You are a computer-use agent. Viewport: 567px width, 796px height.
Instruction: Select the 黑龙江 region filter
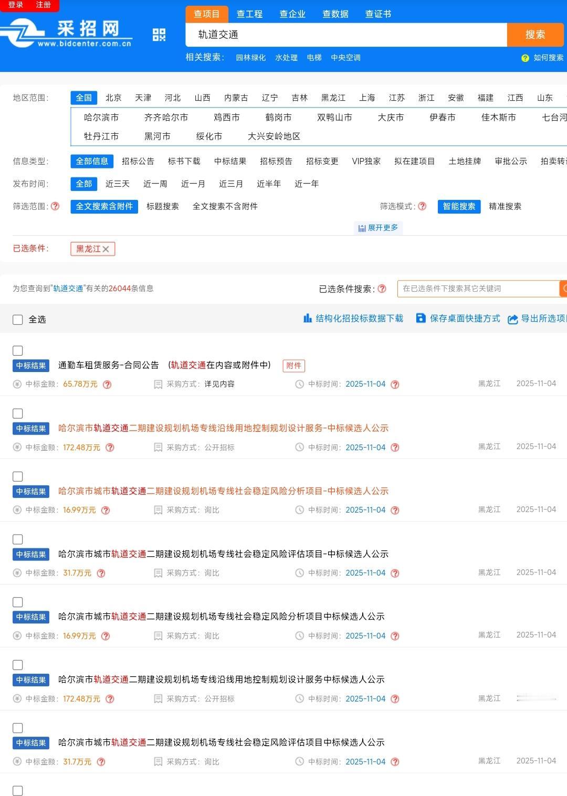tap(333, 98)
